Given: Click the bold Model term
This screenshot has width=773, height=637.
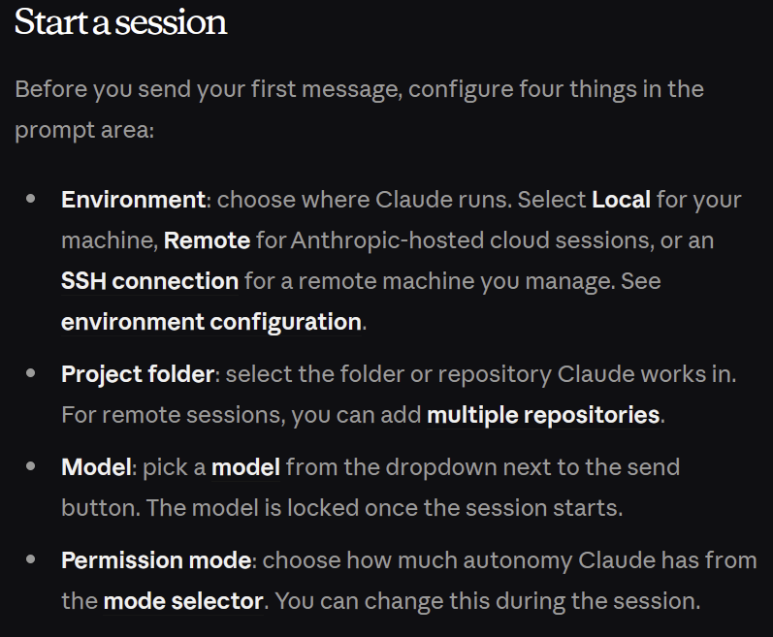Looking at the screenshot, I should pyautogui.click(x=95, y=467).
